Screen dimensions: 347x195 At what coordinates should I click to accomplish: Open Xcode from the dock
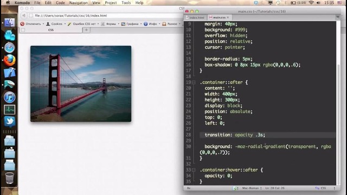(x=10, y=73)
